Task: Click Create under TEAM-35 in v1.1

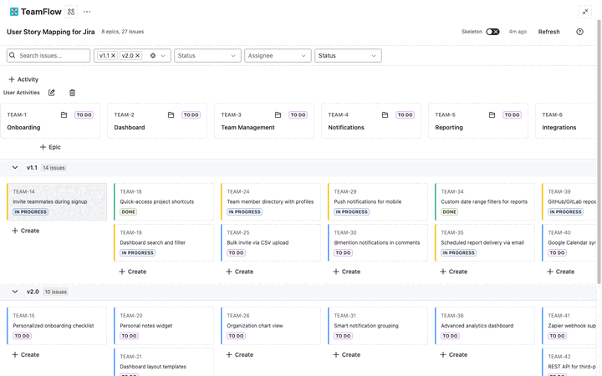Action: [454, 272]
